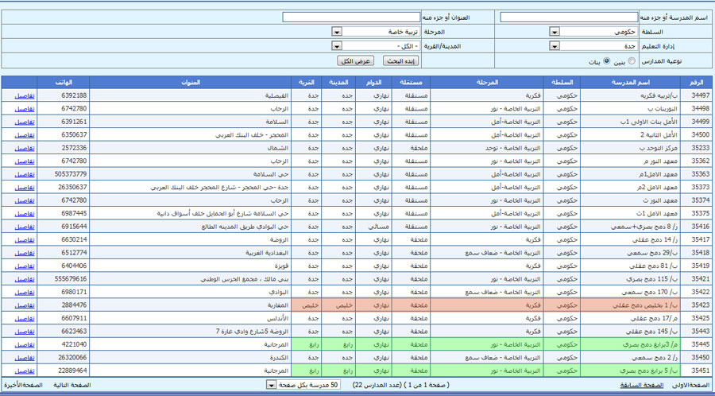This screenshot has width=715, height=396.
Task: Focus the school name input field
Action: pos(569,17)
